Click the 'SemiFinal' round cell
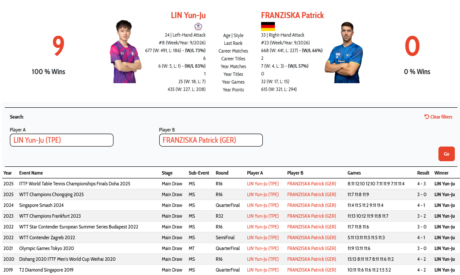460x275 pixels. tap(225, 237)
